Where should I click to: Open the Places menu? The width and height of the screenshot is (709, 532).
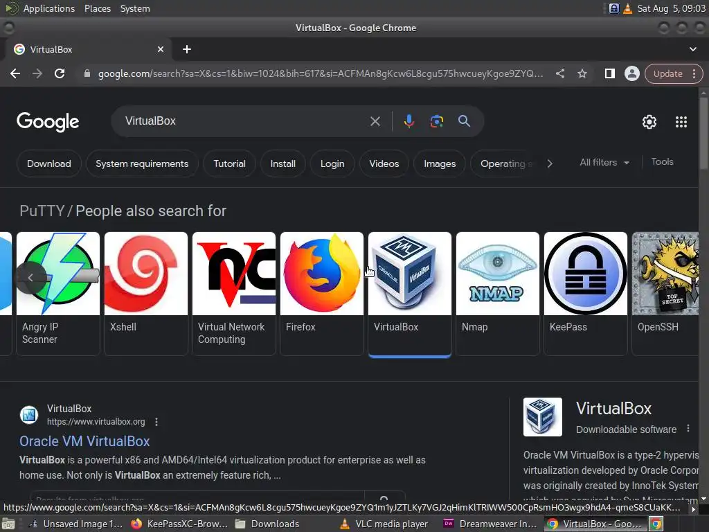[97, 8]
